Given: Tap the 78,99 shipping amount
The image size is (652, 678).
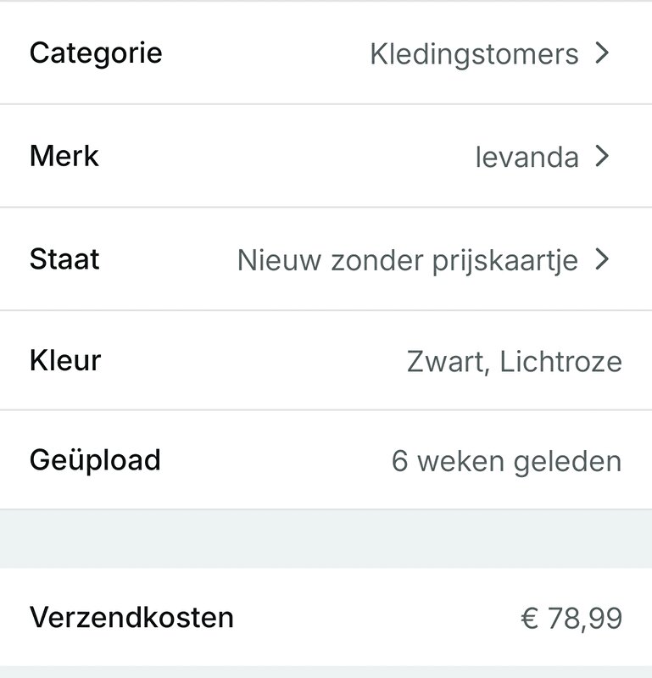Looking at the screenshot, I should tap(584, 619).
